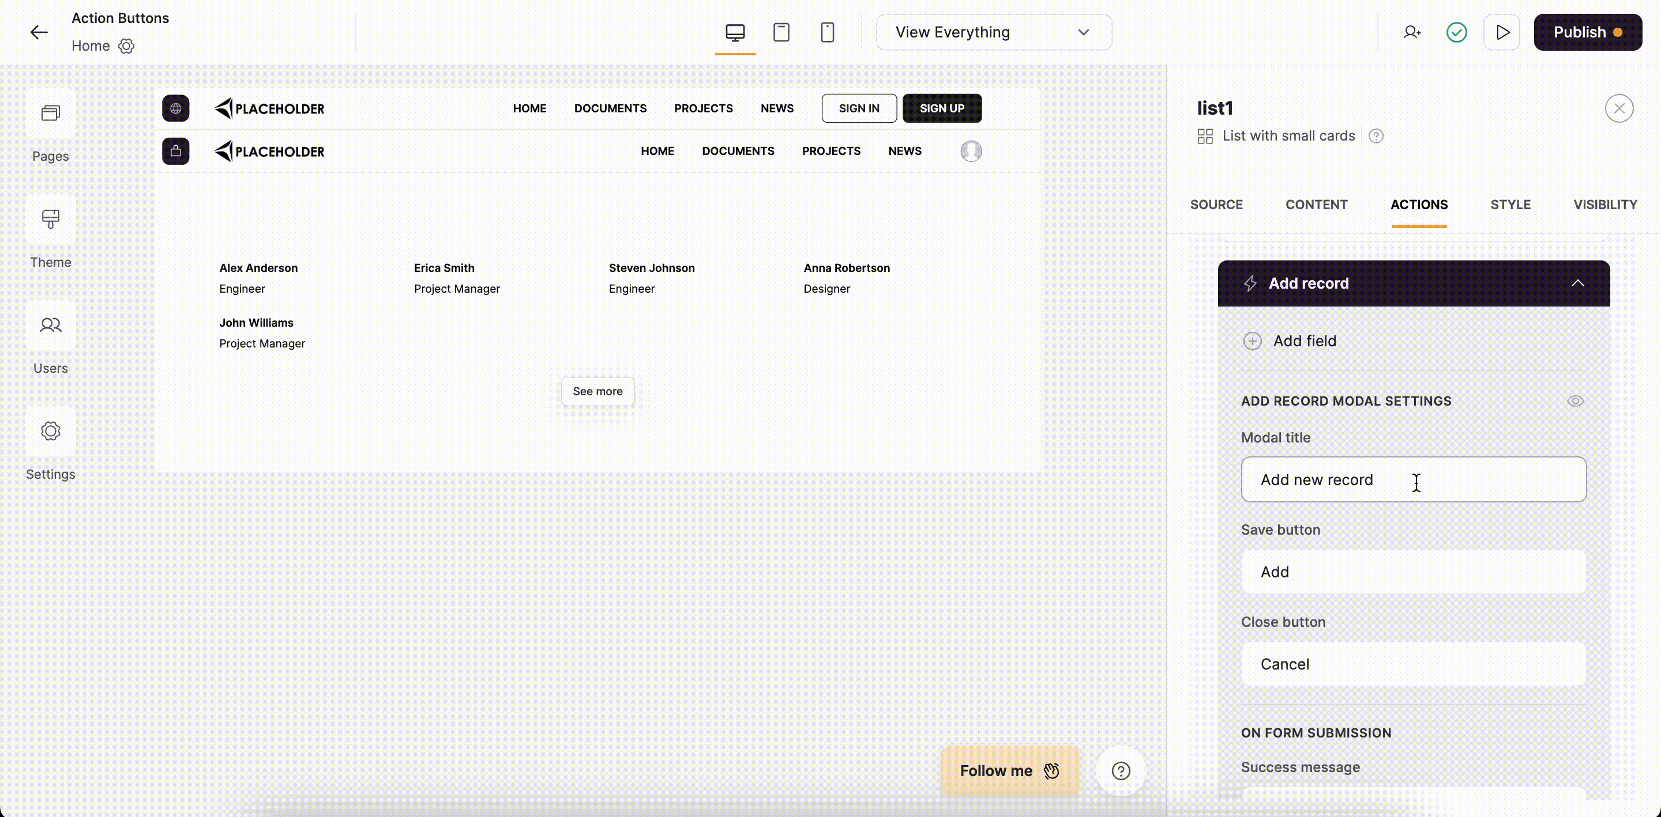Image resolution: width=1661 pixels, height=817 pixels.
Task: Switch to the CONTENT tab
Action: [x=1317, y=204]
